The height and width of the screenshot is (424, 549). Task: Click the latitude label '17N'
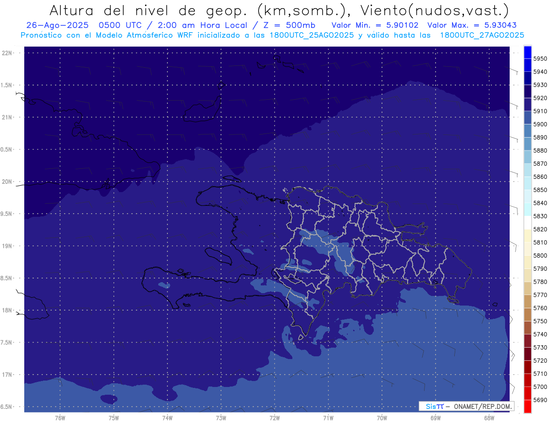[7, 375]
